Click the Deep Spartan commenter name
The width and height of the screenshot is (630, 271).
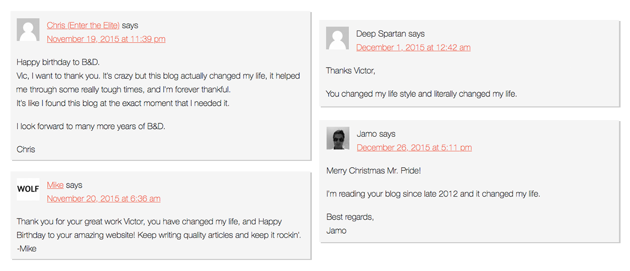381,34
